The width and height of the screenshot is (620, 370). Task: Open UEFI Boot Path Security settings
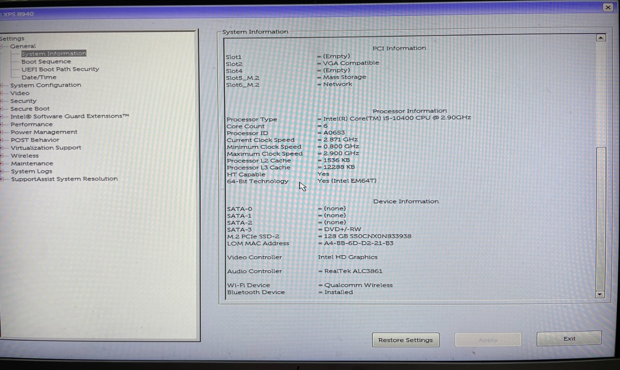tap(60, 69)
